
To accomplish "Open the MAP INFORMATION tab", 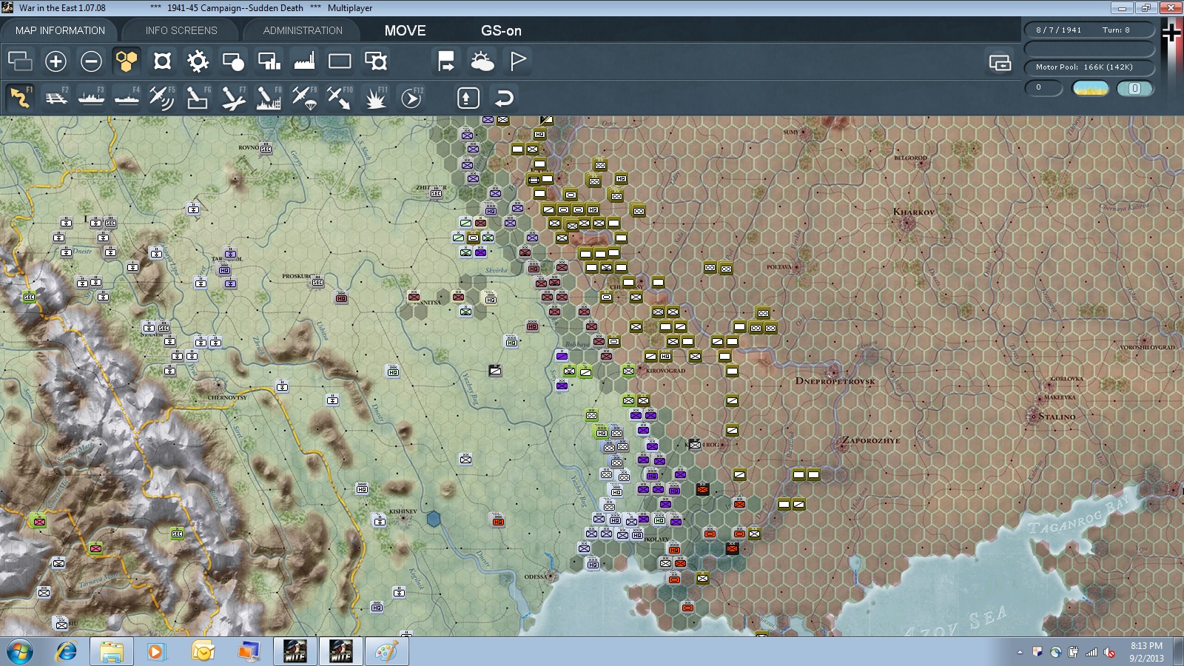I will pos(60,30).
